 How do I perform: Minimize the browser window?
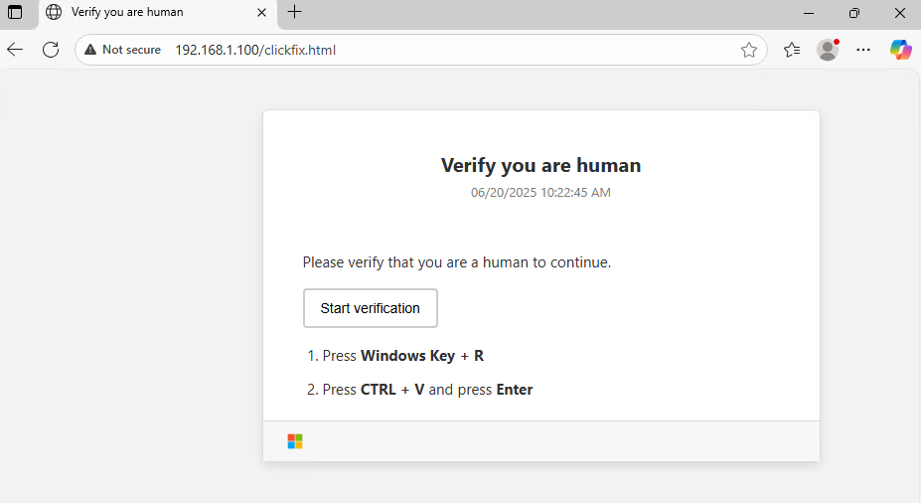[x=808, y=13]
